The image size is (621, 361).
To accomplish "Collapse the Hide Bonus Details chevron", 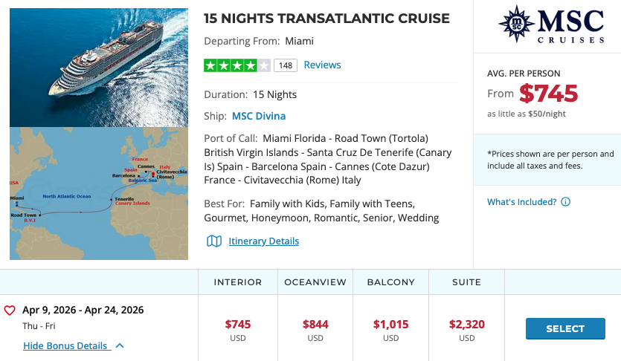I will pyautogui.click(x=120, y=346).
